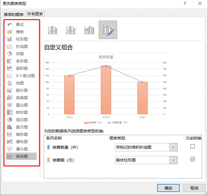Click the orange 销售额 series color marker
This screenshot has width=208, height=195.
[x=49, y=160]
